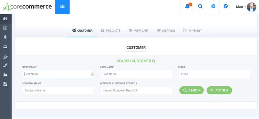Switch to the Payment step tab
The height and width of the screenshot is (119, 259).
click(192, 30)
